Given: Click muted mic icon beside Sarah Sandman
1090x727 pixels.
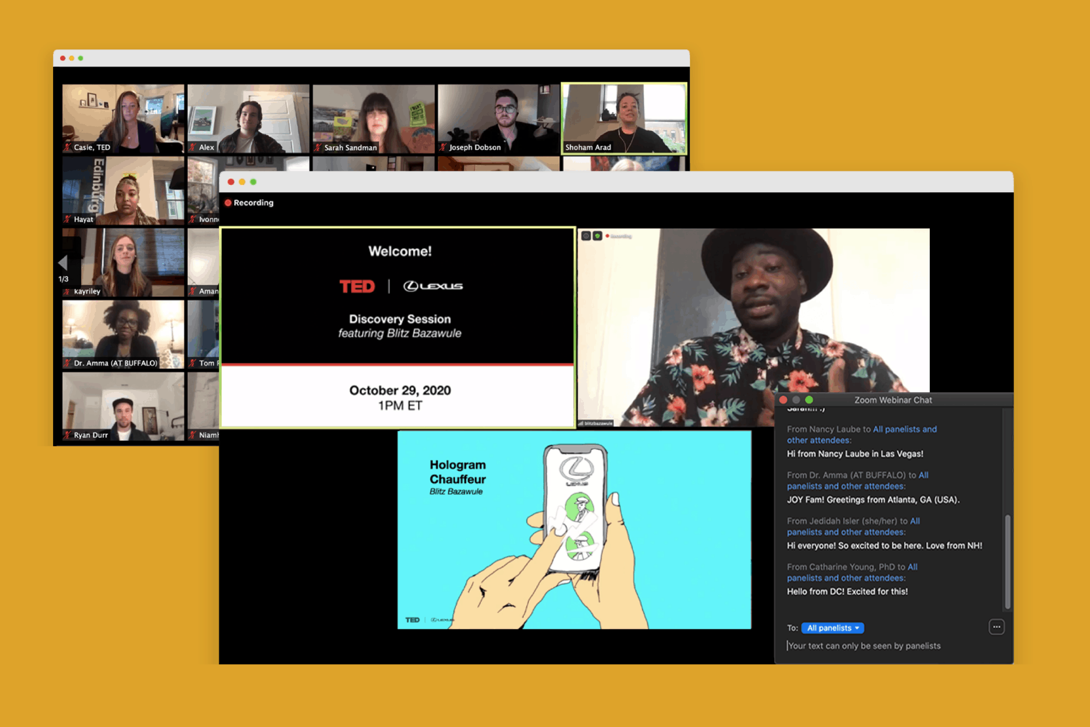Looking at the screenshot, I should 318,147.
